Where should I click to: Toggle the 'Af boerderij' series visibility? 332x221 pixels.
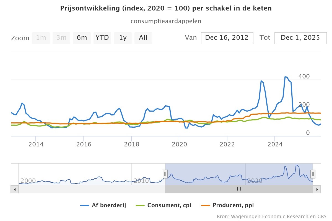[108, 205]
